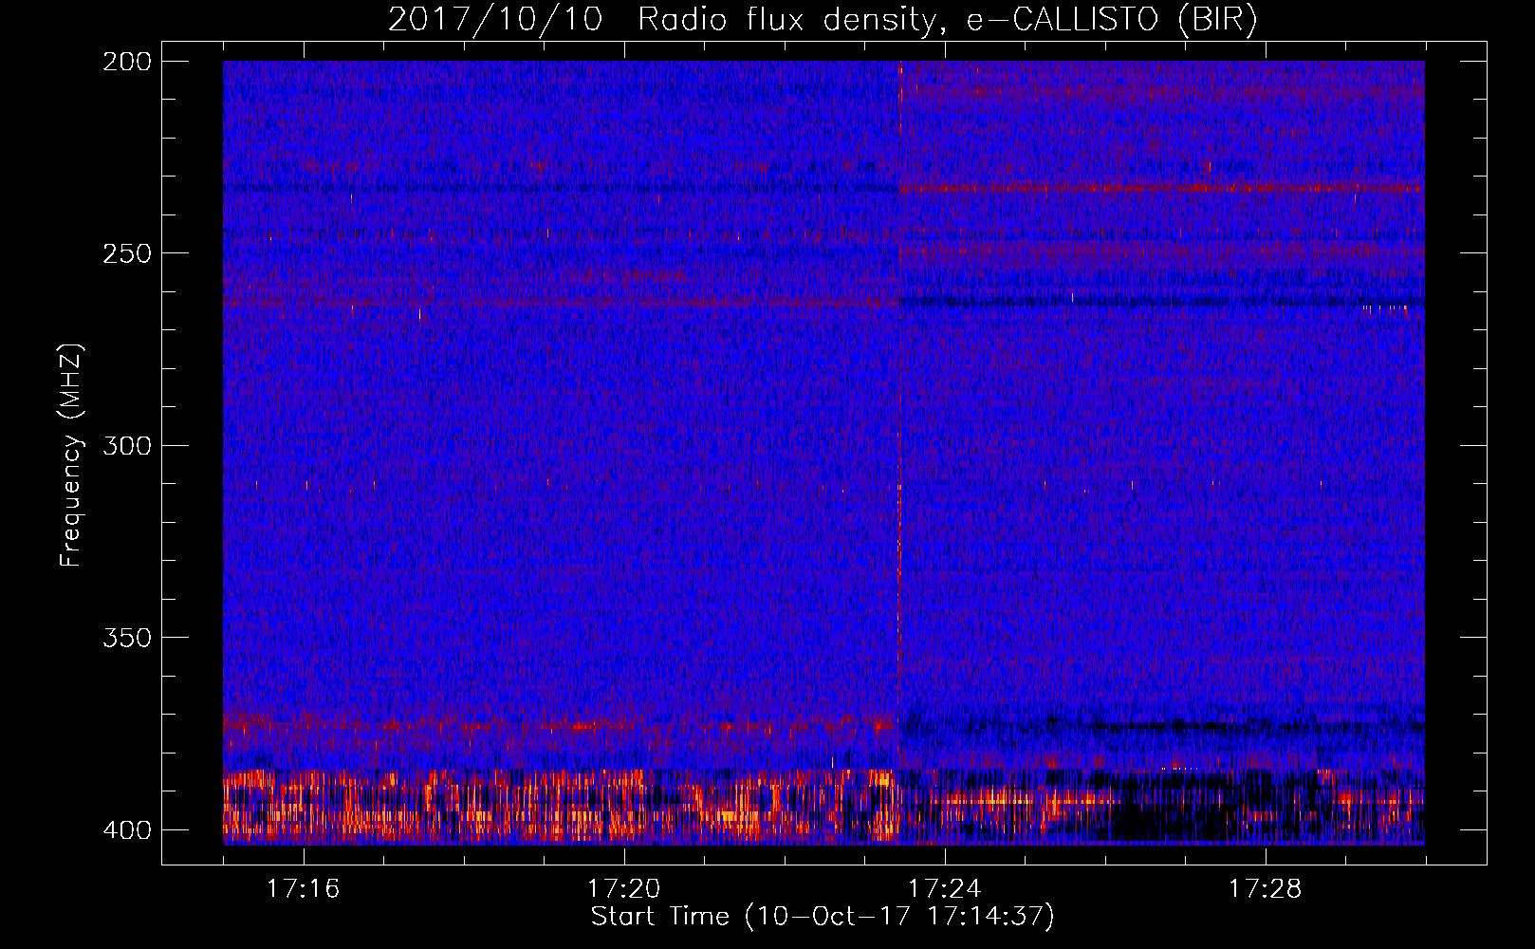Click the 300 frequency tick label
The height and width of the screenshot is (949, 1535).
pos(126,445)
